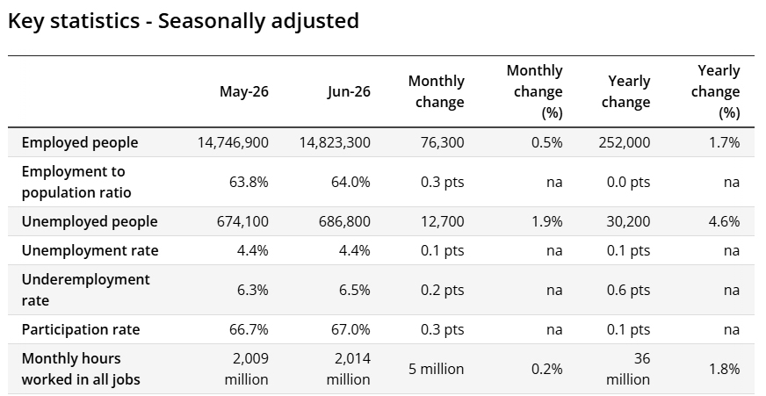Click the 252,000 yearly change cell

point(625,142)
